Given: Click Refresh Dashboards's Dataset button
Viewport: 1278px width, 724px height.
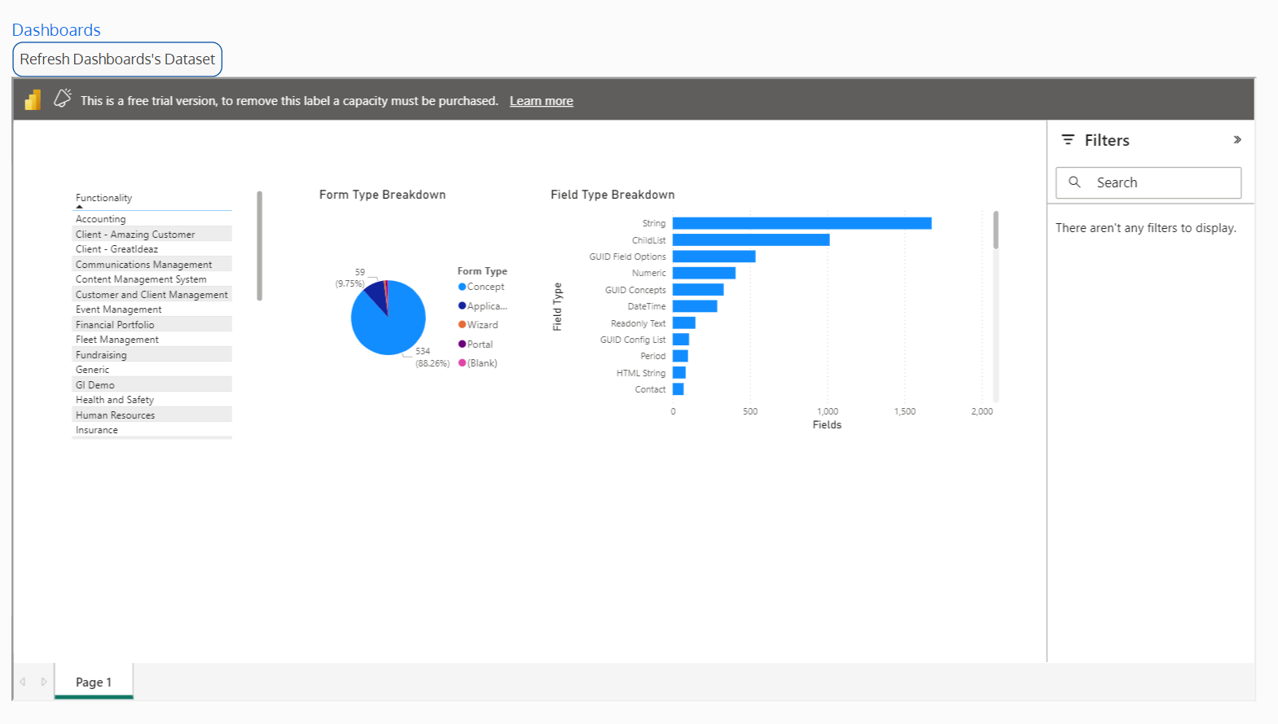Looking at the screenshot, I should 117,59.
